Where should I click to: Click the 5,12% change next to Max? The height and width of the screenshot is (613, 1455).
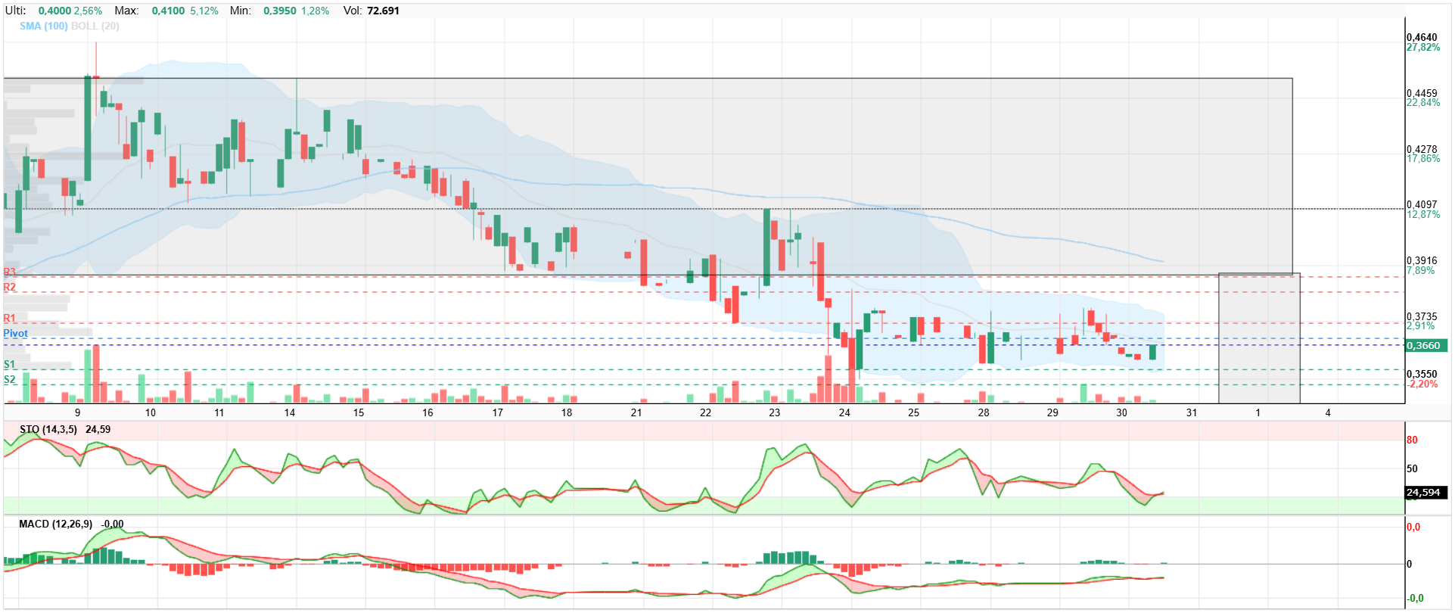204,11
